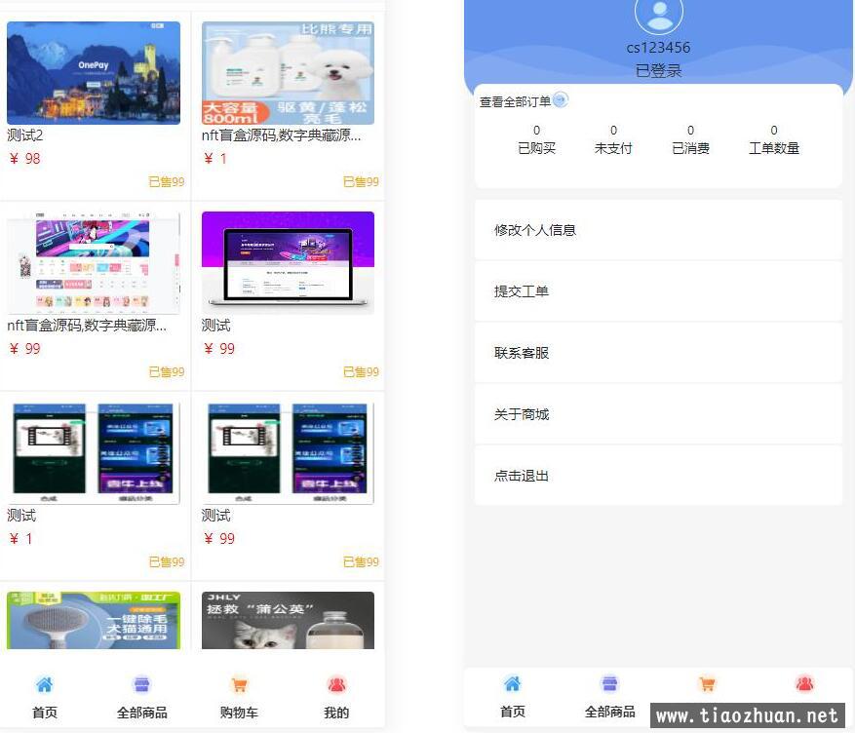Tap the home icon in right panel bar
The width and height of the screenshot is (855, 733).
click(513, 683)
